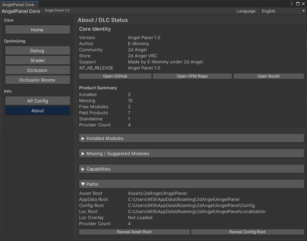Reveal the Config Root folder
The width and height of the screenshot is (307, 241).
(247, 232)
